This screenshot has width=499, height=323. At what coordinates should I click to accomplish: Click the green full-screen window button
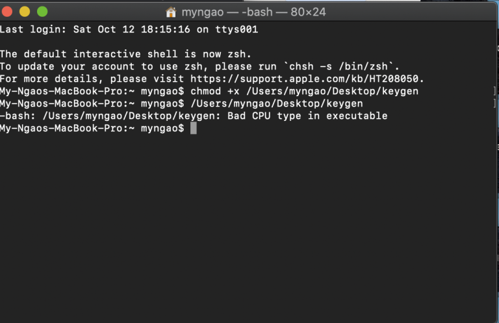pyautogui.click(x=42, y=12)
